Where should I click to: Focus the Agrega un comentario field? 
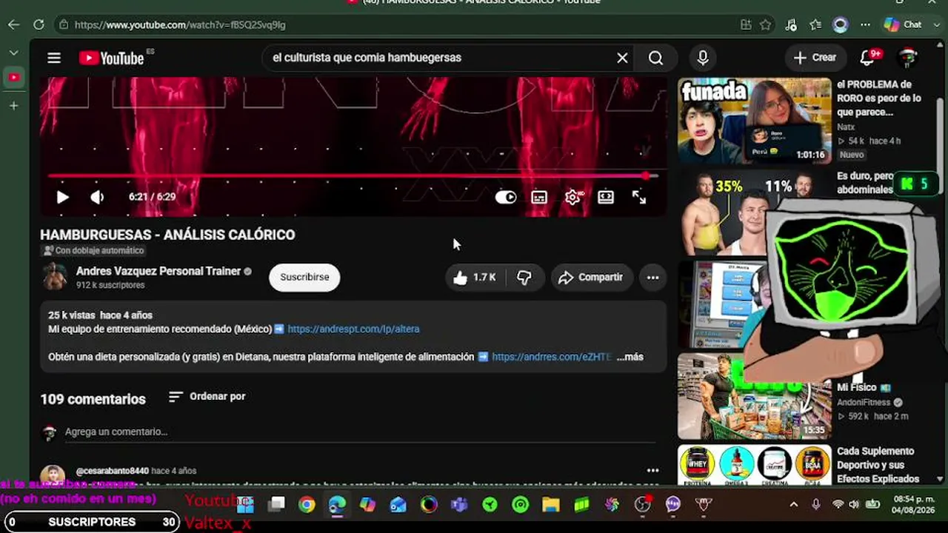[x=361, y=432]
